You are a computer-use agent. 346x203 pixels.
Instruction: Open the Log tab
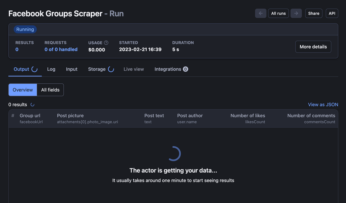pyautogui.click(x=51, y=69)
